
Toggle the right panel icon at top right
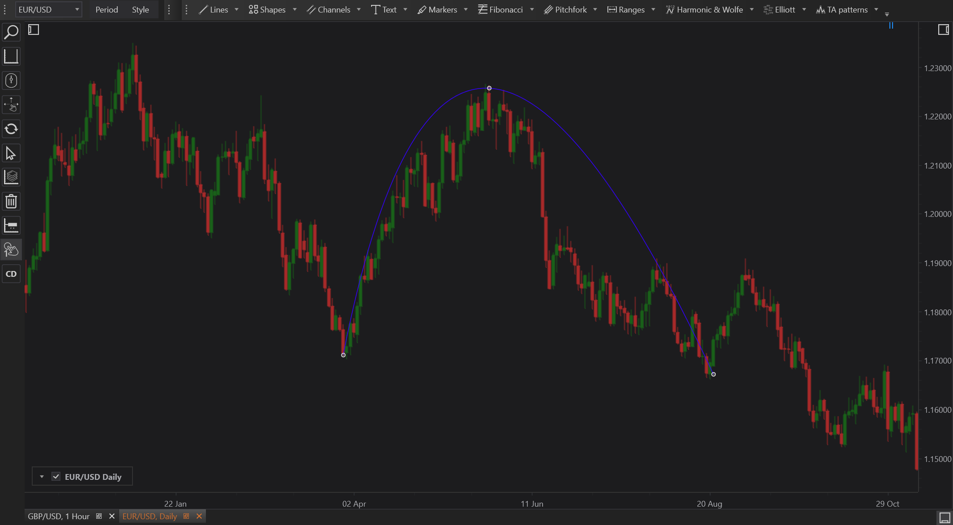pyautogui.click(x=943, y=30)
